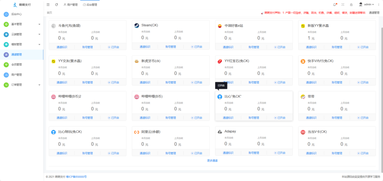
Task: Click the 后台中心 sidebar home icon
Action: pyautogui.click(x=6, y=14)
